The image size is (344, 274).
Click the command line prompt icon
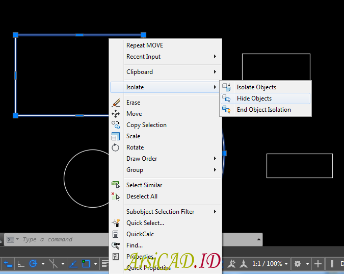pyautogui.click(x=10, y=239)
